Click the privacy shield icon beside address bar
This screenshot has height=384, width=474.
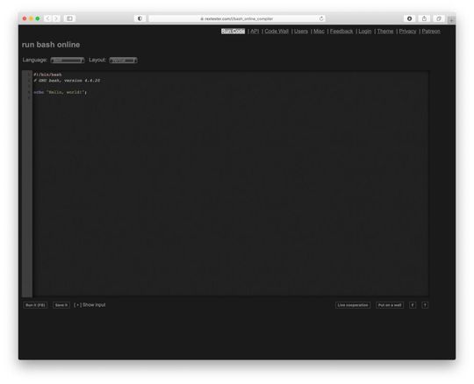click(x=140, y=18)
